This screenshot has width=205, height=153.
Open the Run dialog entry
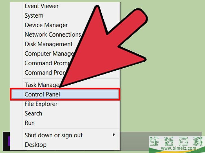[30, 123]
